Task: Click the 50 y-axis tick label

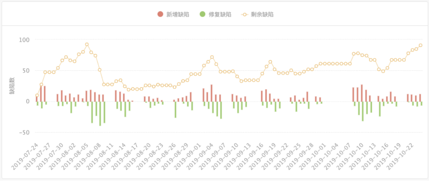Action: (26, 71)
